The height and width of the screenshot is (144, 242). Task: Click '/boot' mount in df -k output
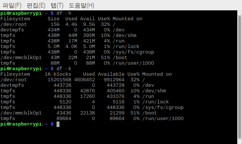coord(149,113)
